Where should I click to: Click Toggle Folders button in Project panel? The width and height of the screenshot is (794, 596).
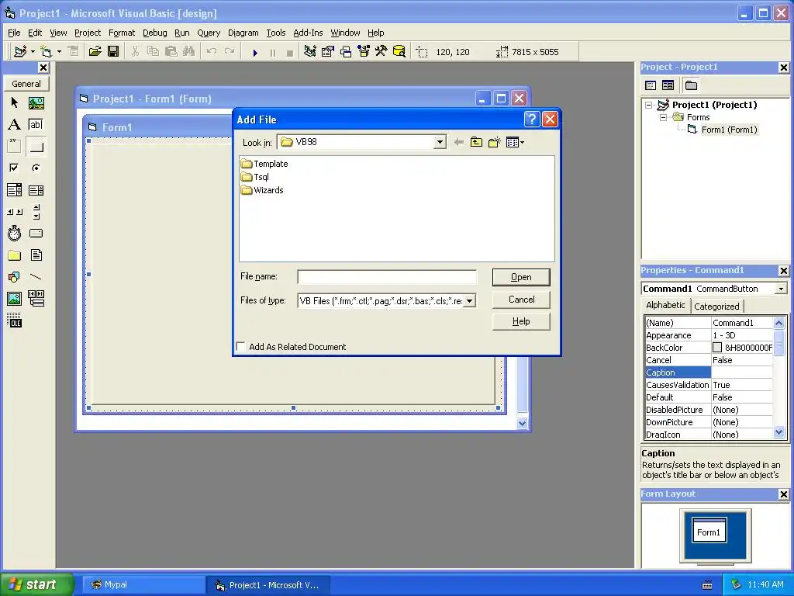691,85
